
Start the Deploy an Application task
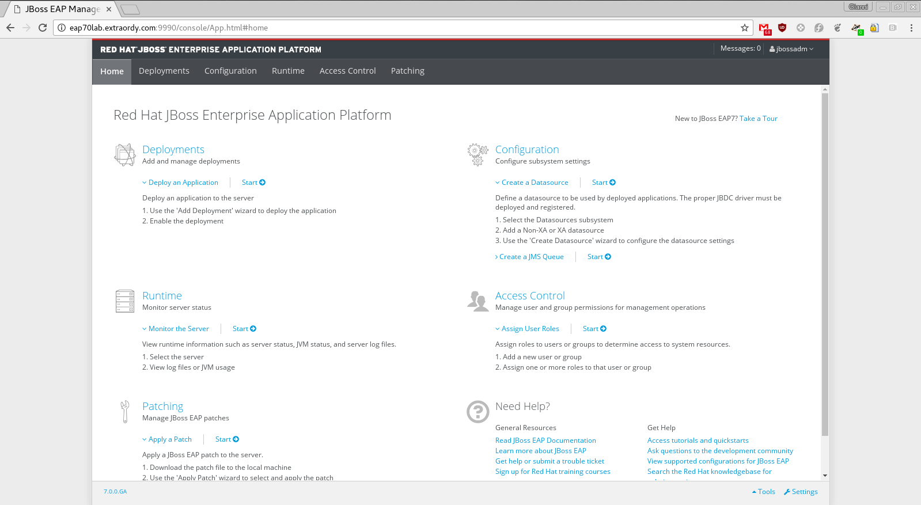(253, 183)
